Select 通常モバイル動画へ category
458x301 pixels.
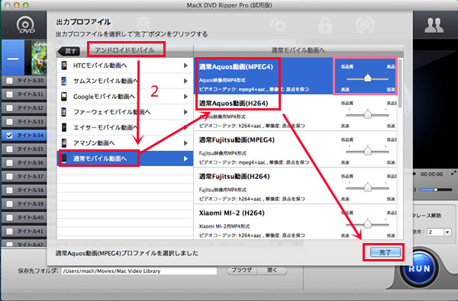125,159
